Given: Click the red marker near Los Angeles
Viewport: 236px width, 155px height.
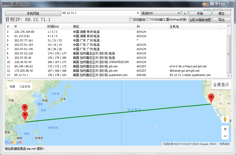Looking at the screenshot, I should pyautogui.click(x=211, y=97).
